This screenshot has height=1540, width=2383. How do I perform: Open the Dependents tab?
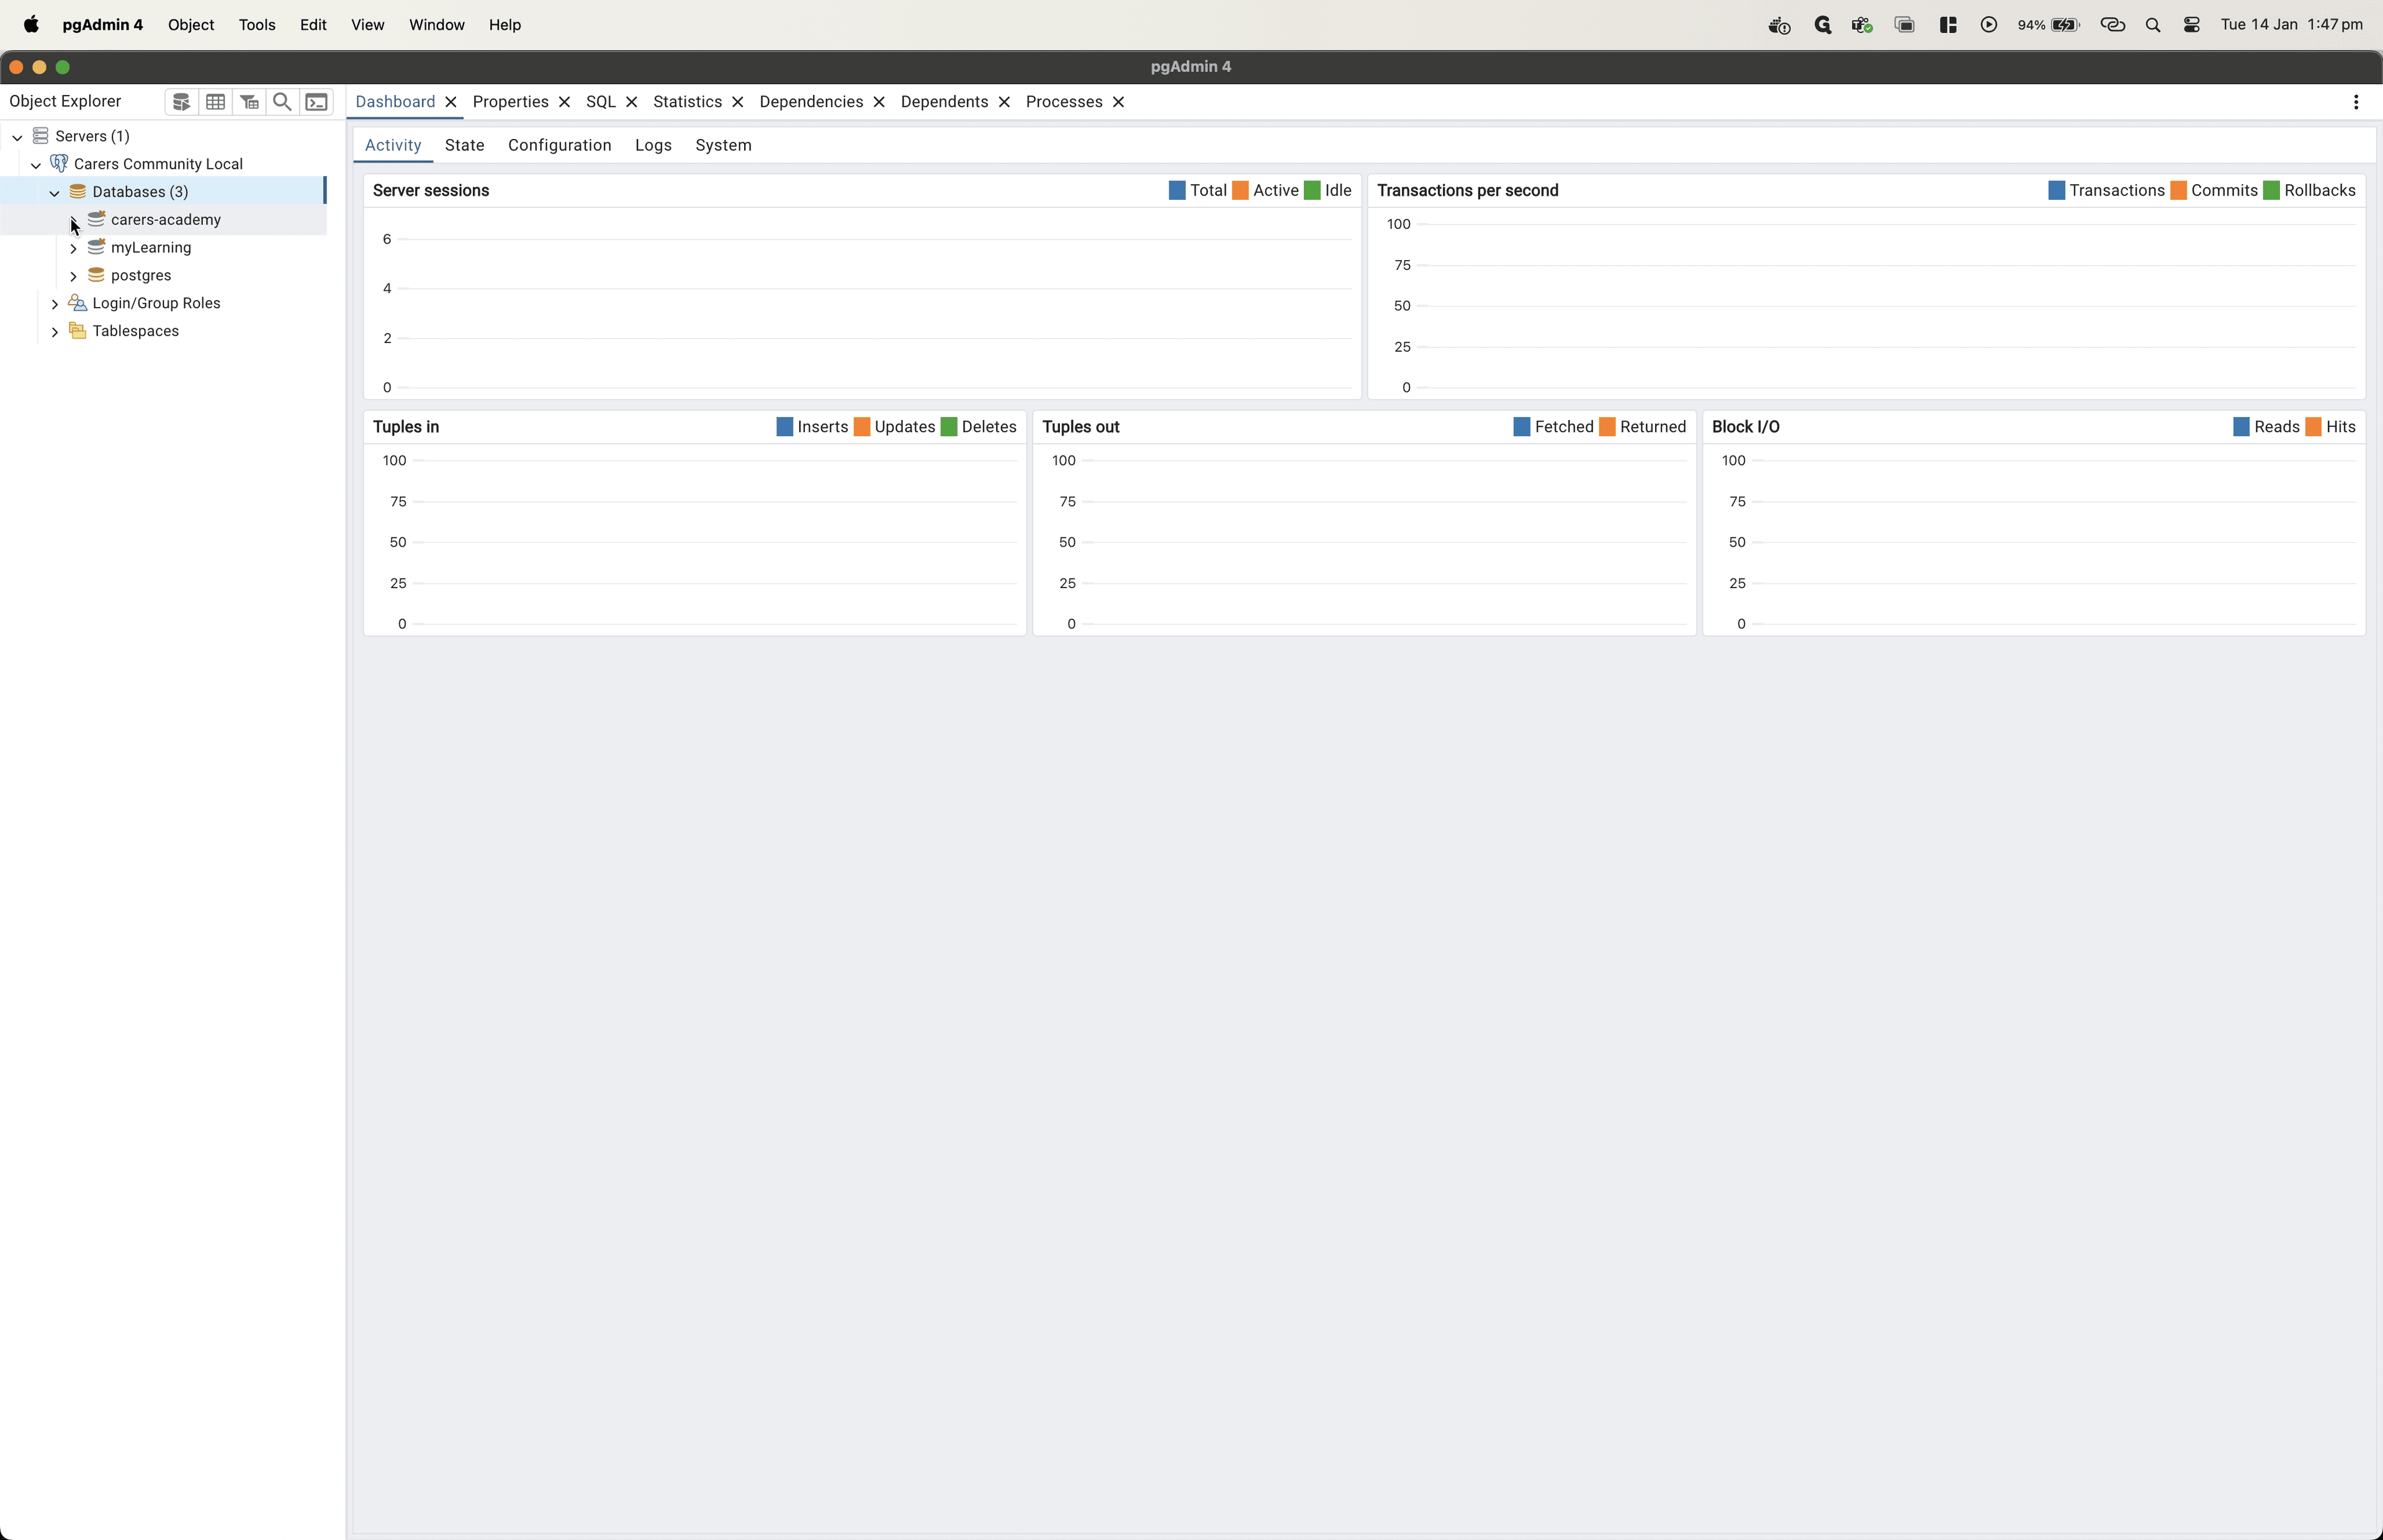[x=944, y=102]
